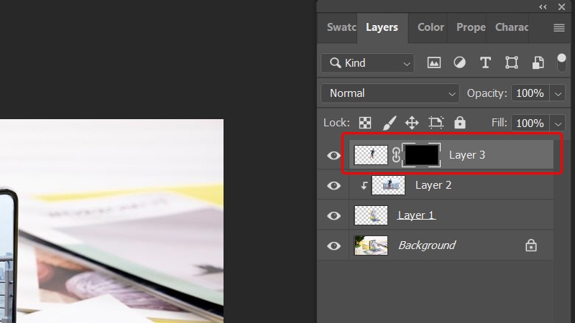Screen dimensions: 575x323
Task: Filter for adjustment layers
Action: point(459,62)
